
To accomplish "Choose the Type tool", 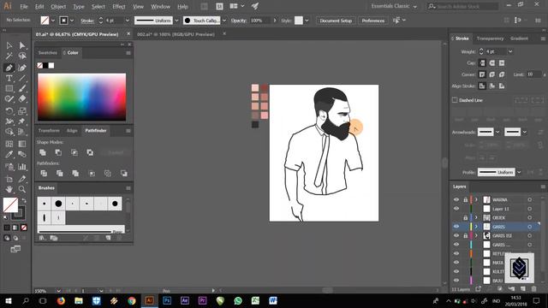I will (x=9, y=78).
